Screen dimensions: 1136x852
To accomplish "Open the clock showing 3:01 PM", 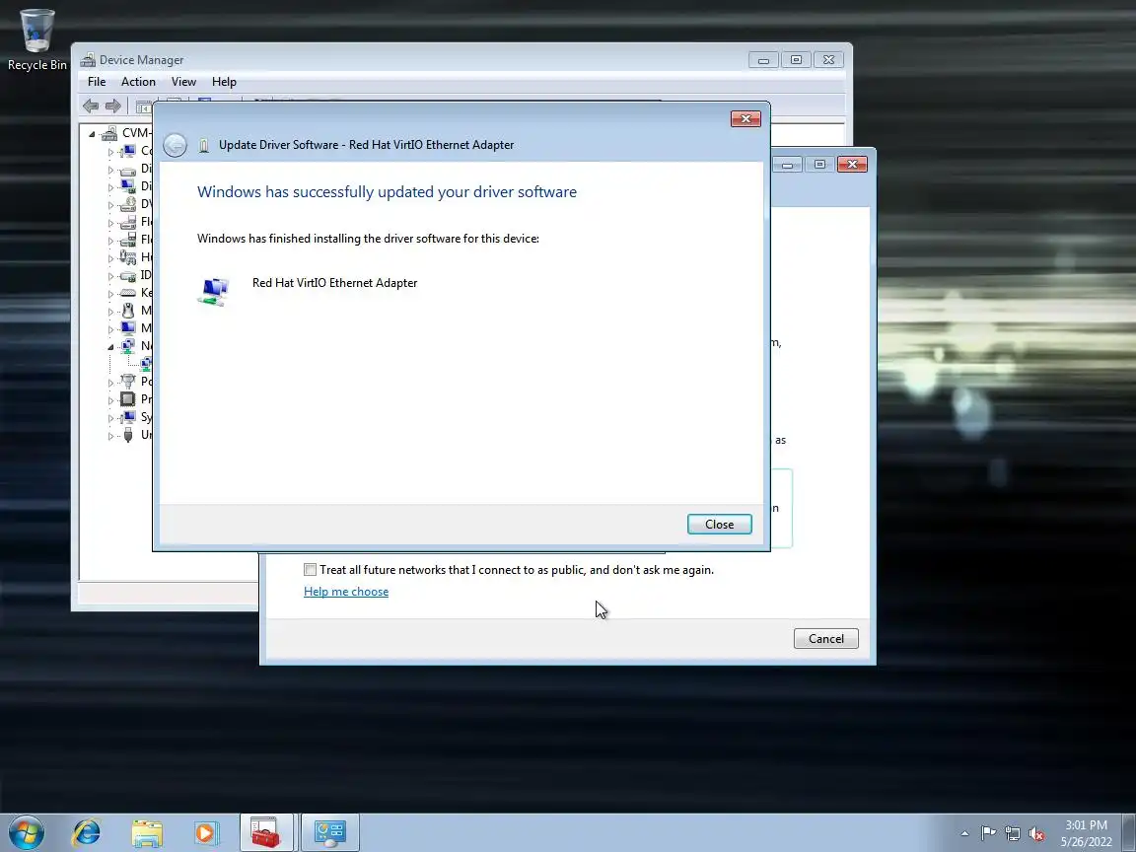I will pyautogui.click(x=1086, y=833).
